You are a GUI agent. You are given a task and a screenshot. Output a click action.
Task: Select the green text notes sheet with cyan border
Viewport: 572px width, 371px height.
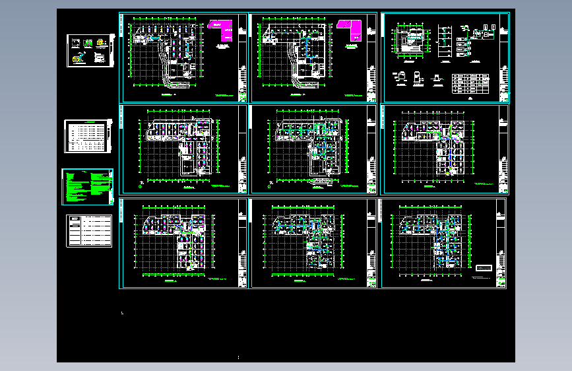click(88, 187)
